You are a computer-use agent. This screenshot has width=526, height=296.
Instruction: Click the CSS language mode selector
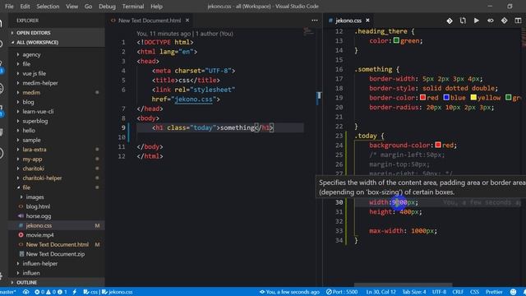[474, 292]
